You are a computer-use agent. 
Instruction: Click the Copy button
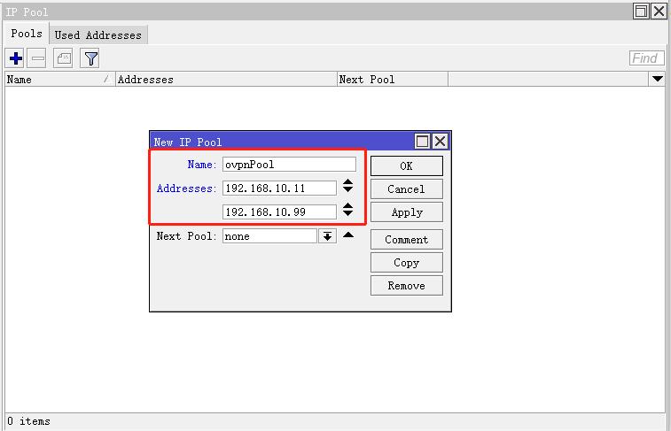coord(407,262)
